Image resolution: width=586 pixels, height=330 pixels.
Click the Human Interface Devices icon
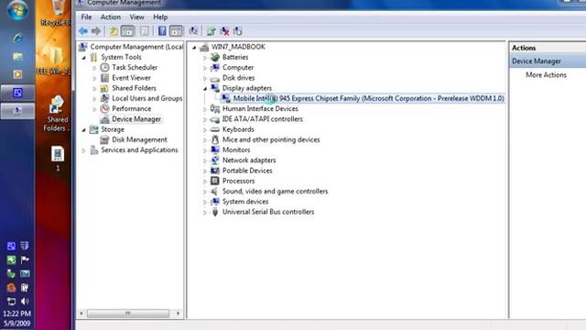click(215, 108)
